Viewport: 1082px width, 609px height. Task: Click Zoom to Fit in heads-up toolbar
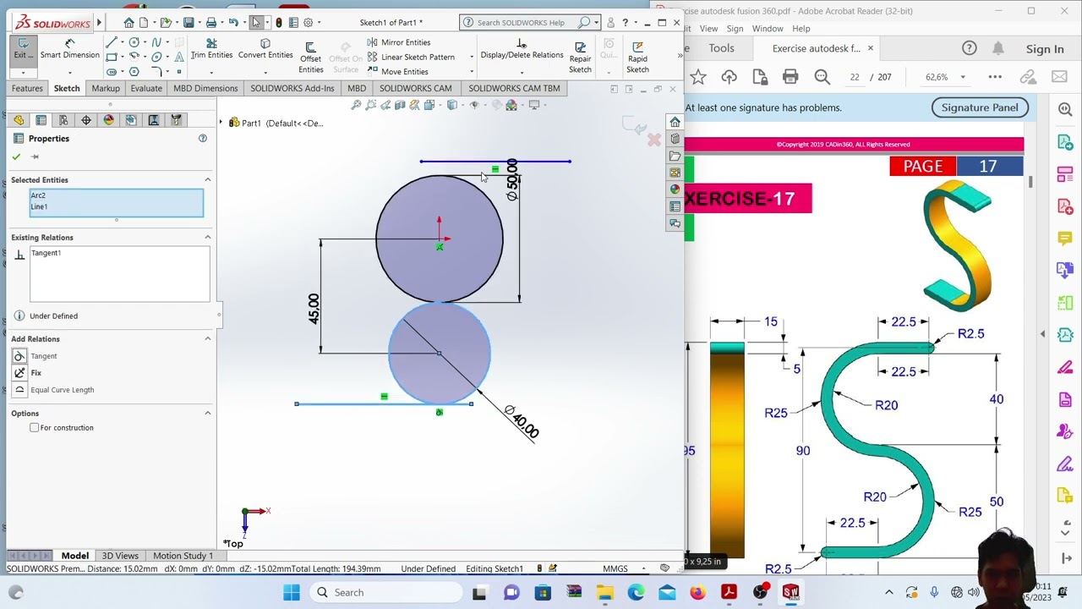[x=356, y=105]
